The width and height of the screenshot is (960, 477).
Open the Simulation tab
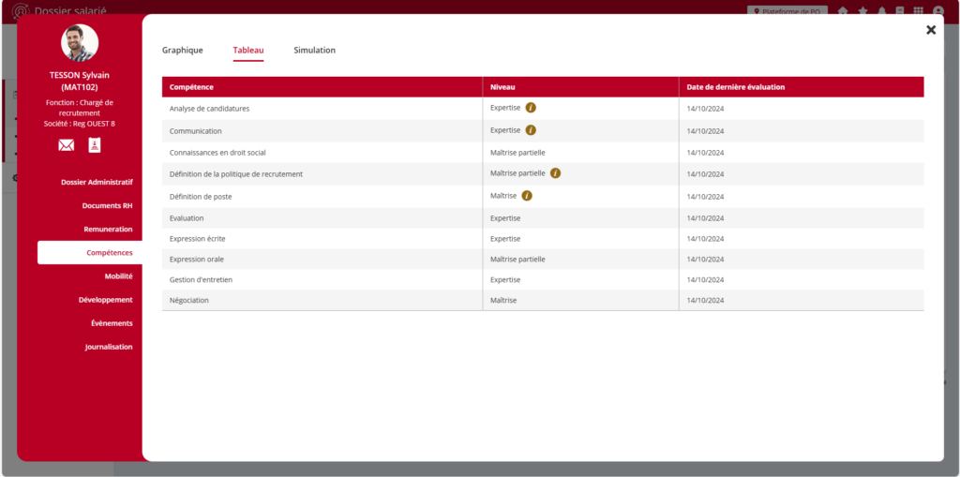(314, 51)
